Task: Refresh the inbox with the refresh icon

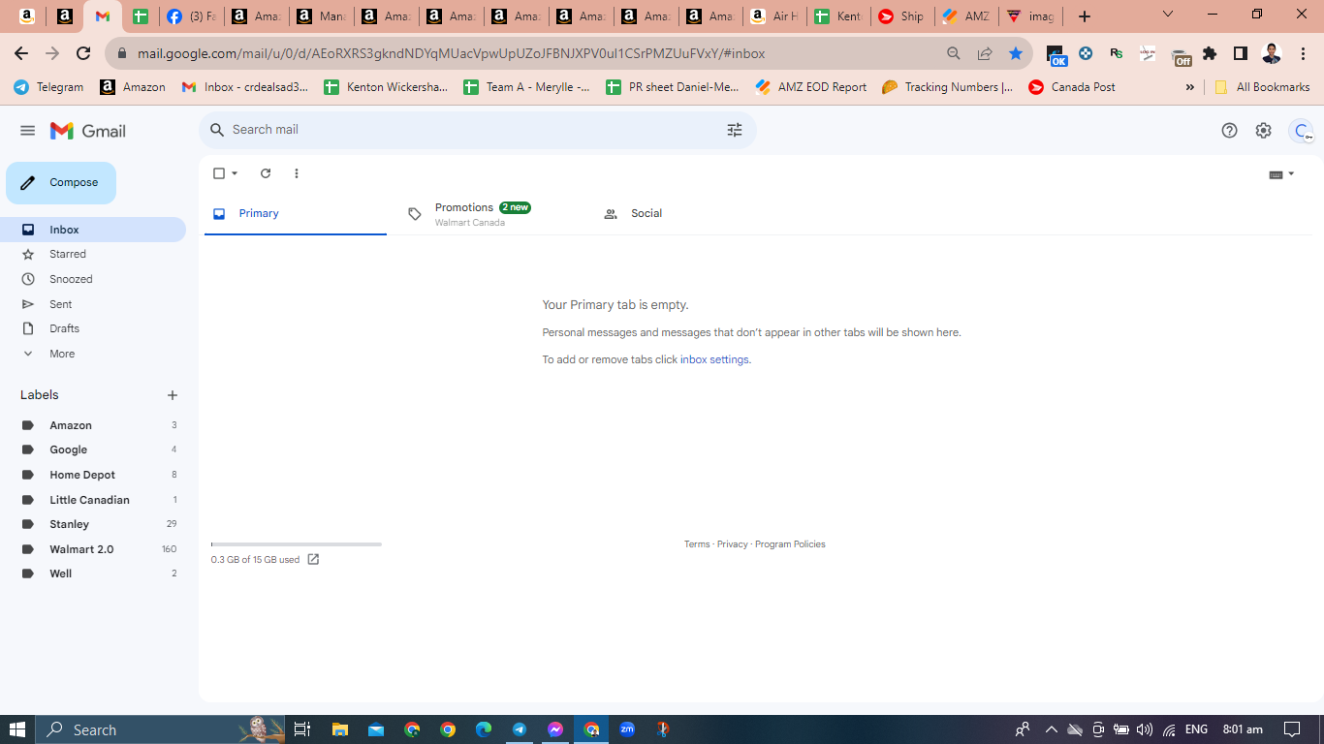Action: tap(266, 173)
